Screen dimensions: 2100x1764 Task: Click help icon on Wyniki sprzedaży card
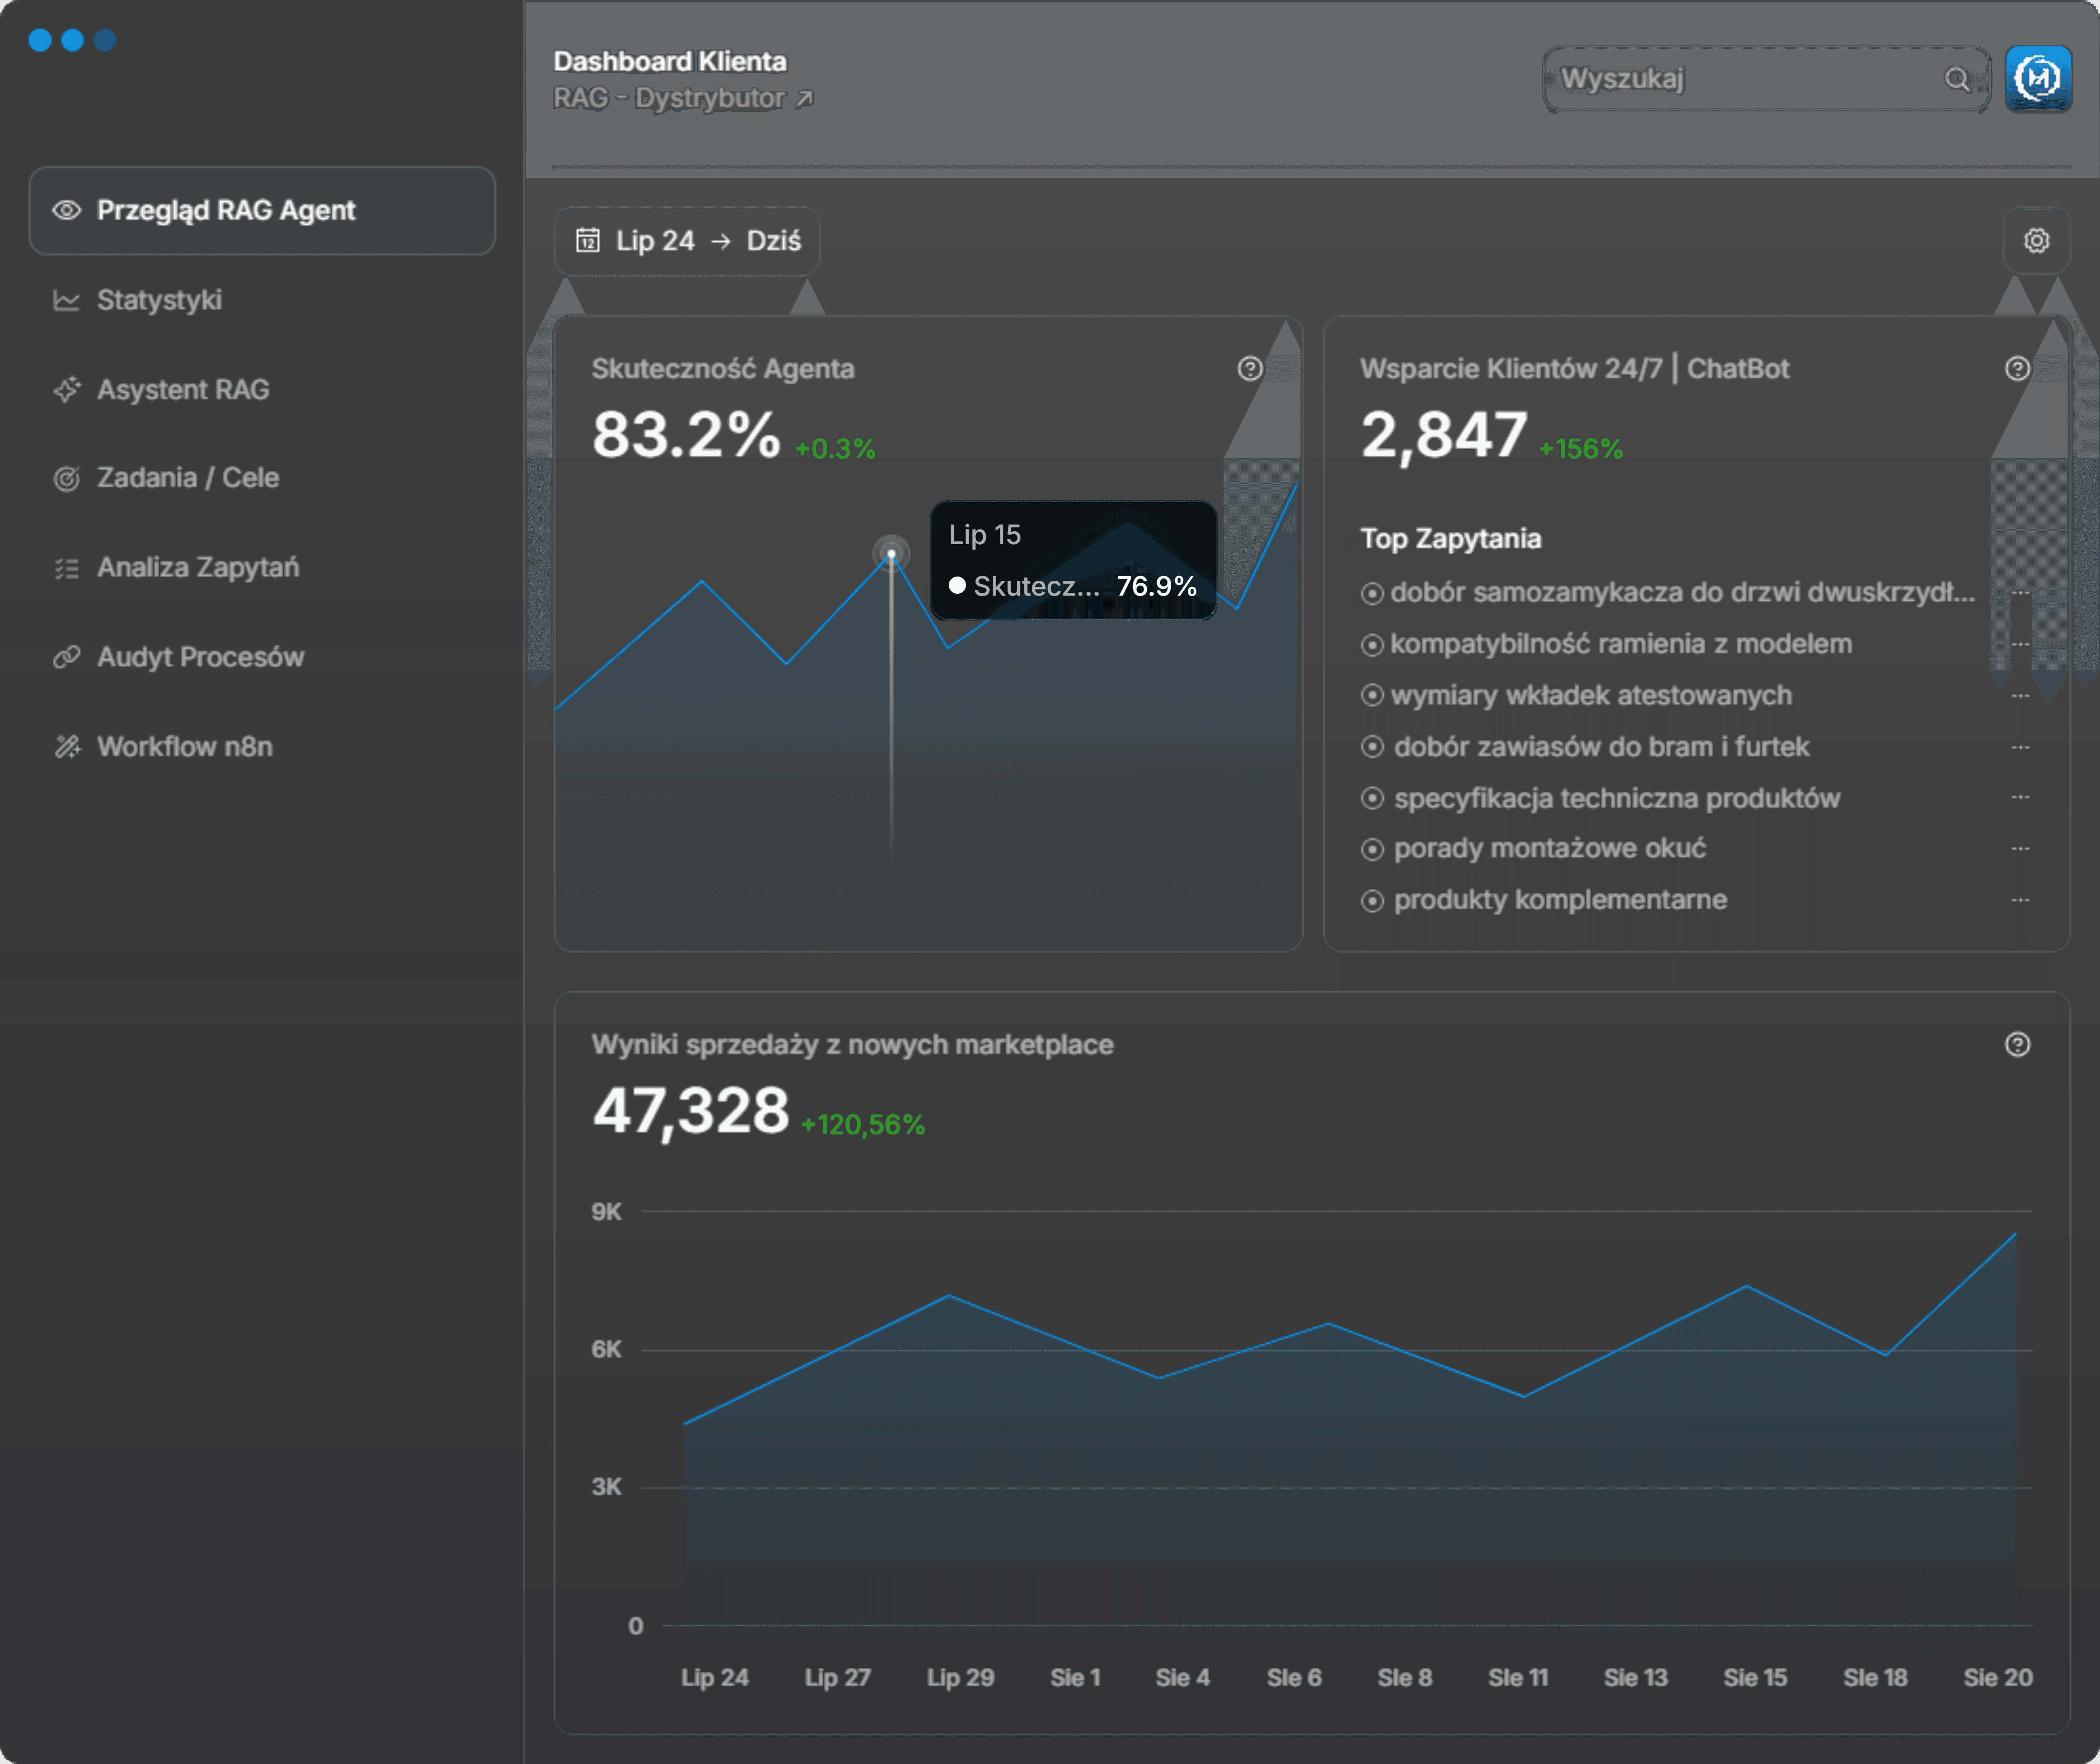point(2017,1044)
